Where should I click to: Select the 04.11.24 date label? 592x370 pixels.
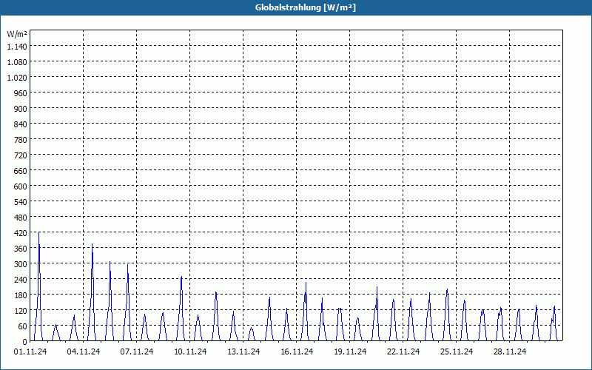[84, 352]
